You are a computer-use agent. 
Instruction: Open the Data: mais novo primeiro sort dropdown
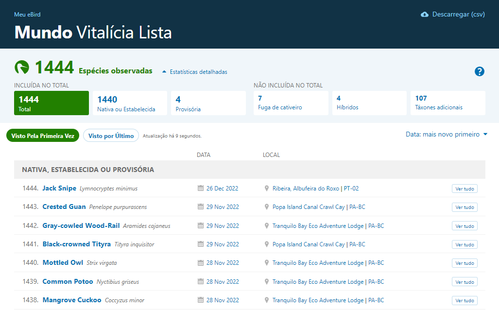447,134
